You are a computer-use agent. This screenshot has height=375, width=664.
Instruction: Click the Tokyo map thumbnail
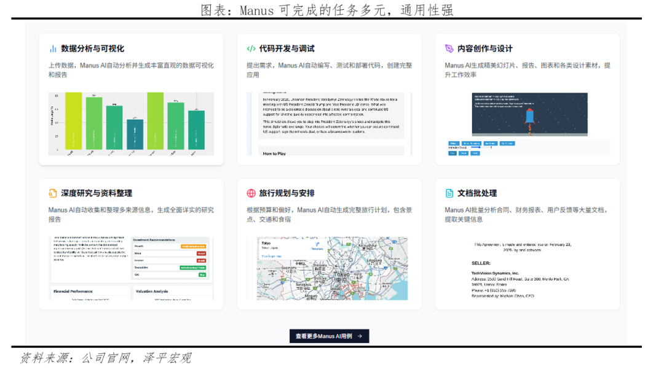pos(332,268)
